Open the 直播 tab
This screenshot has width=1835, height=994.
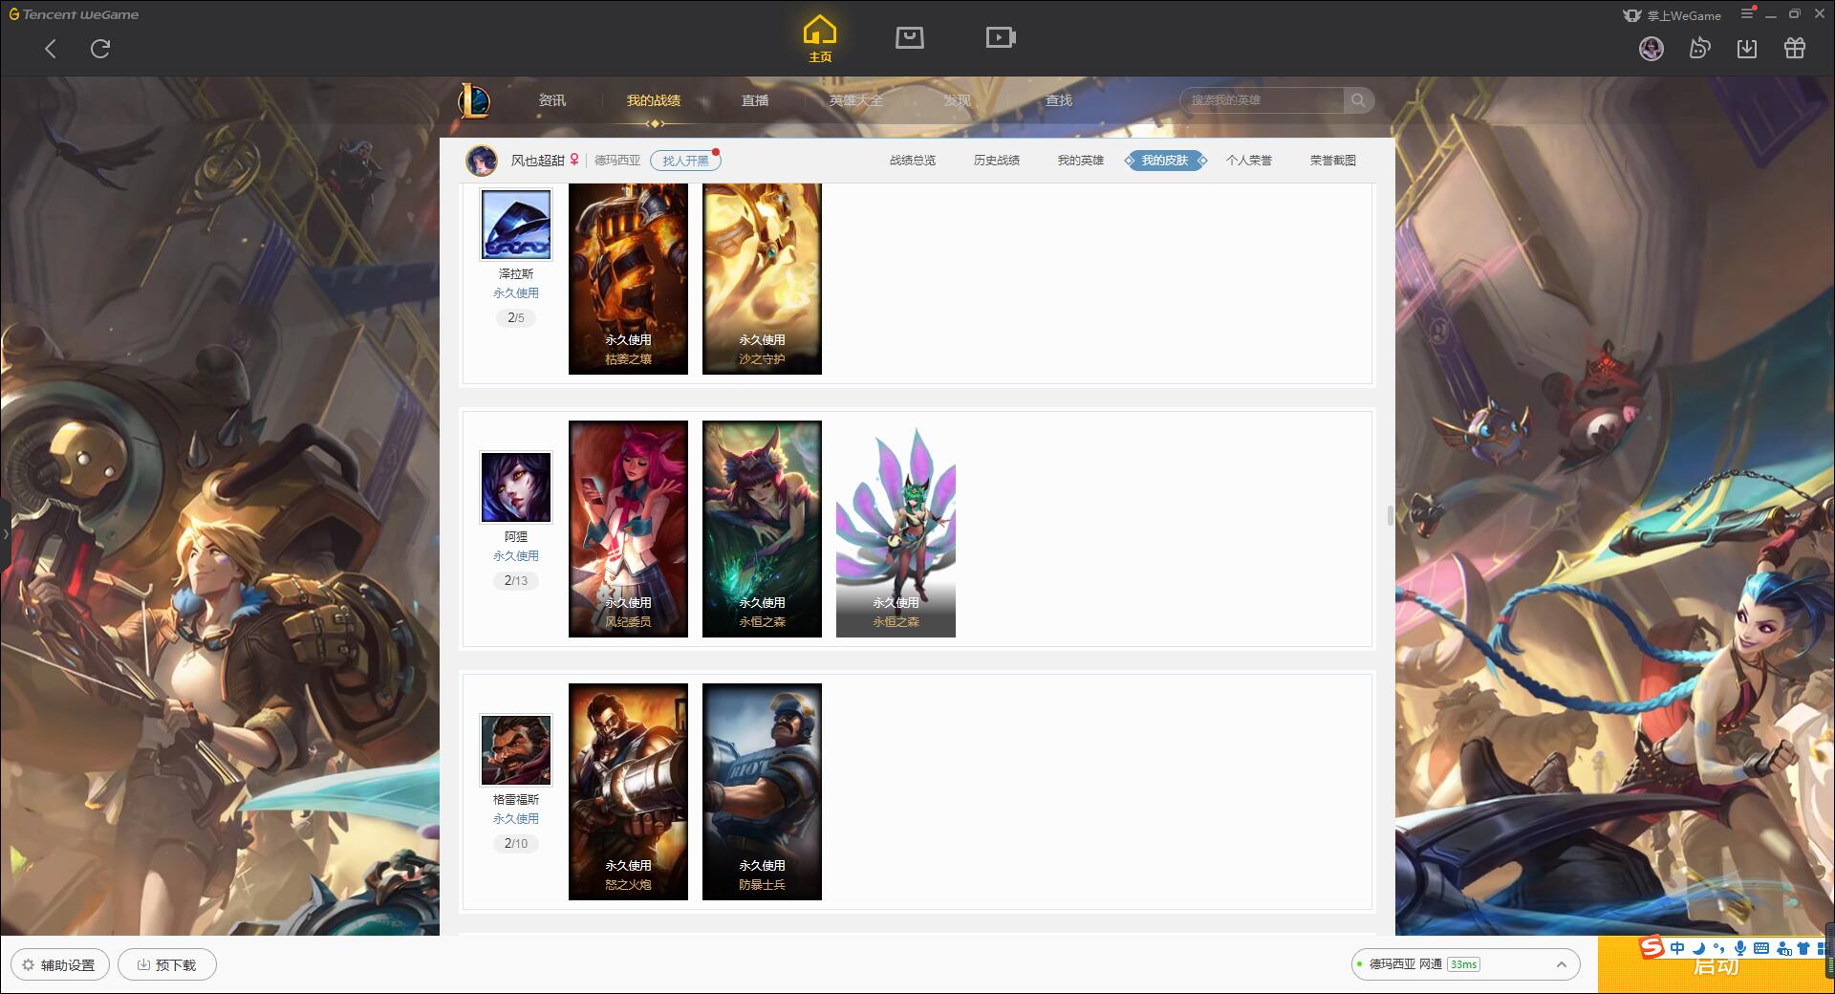point(755,100)
